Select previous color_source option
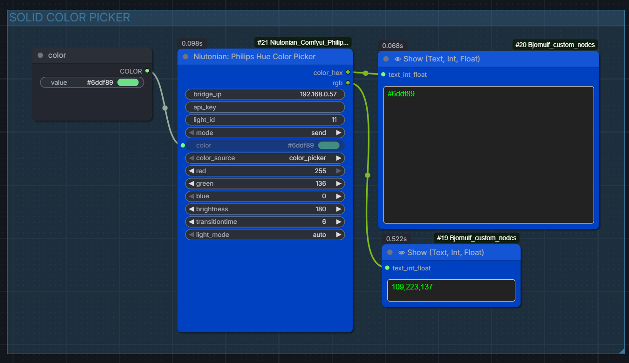The image size is (629, 363). pyautogui.click(x=191, y=158)
